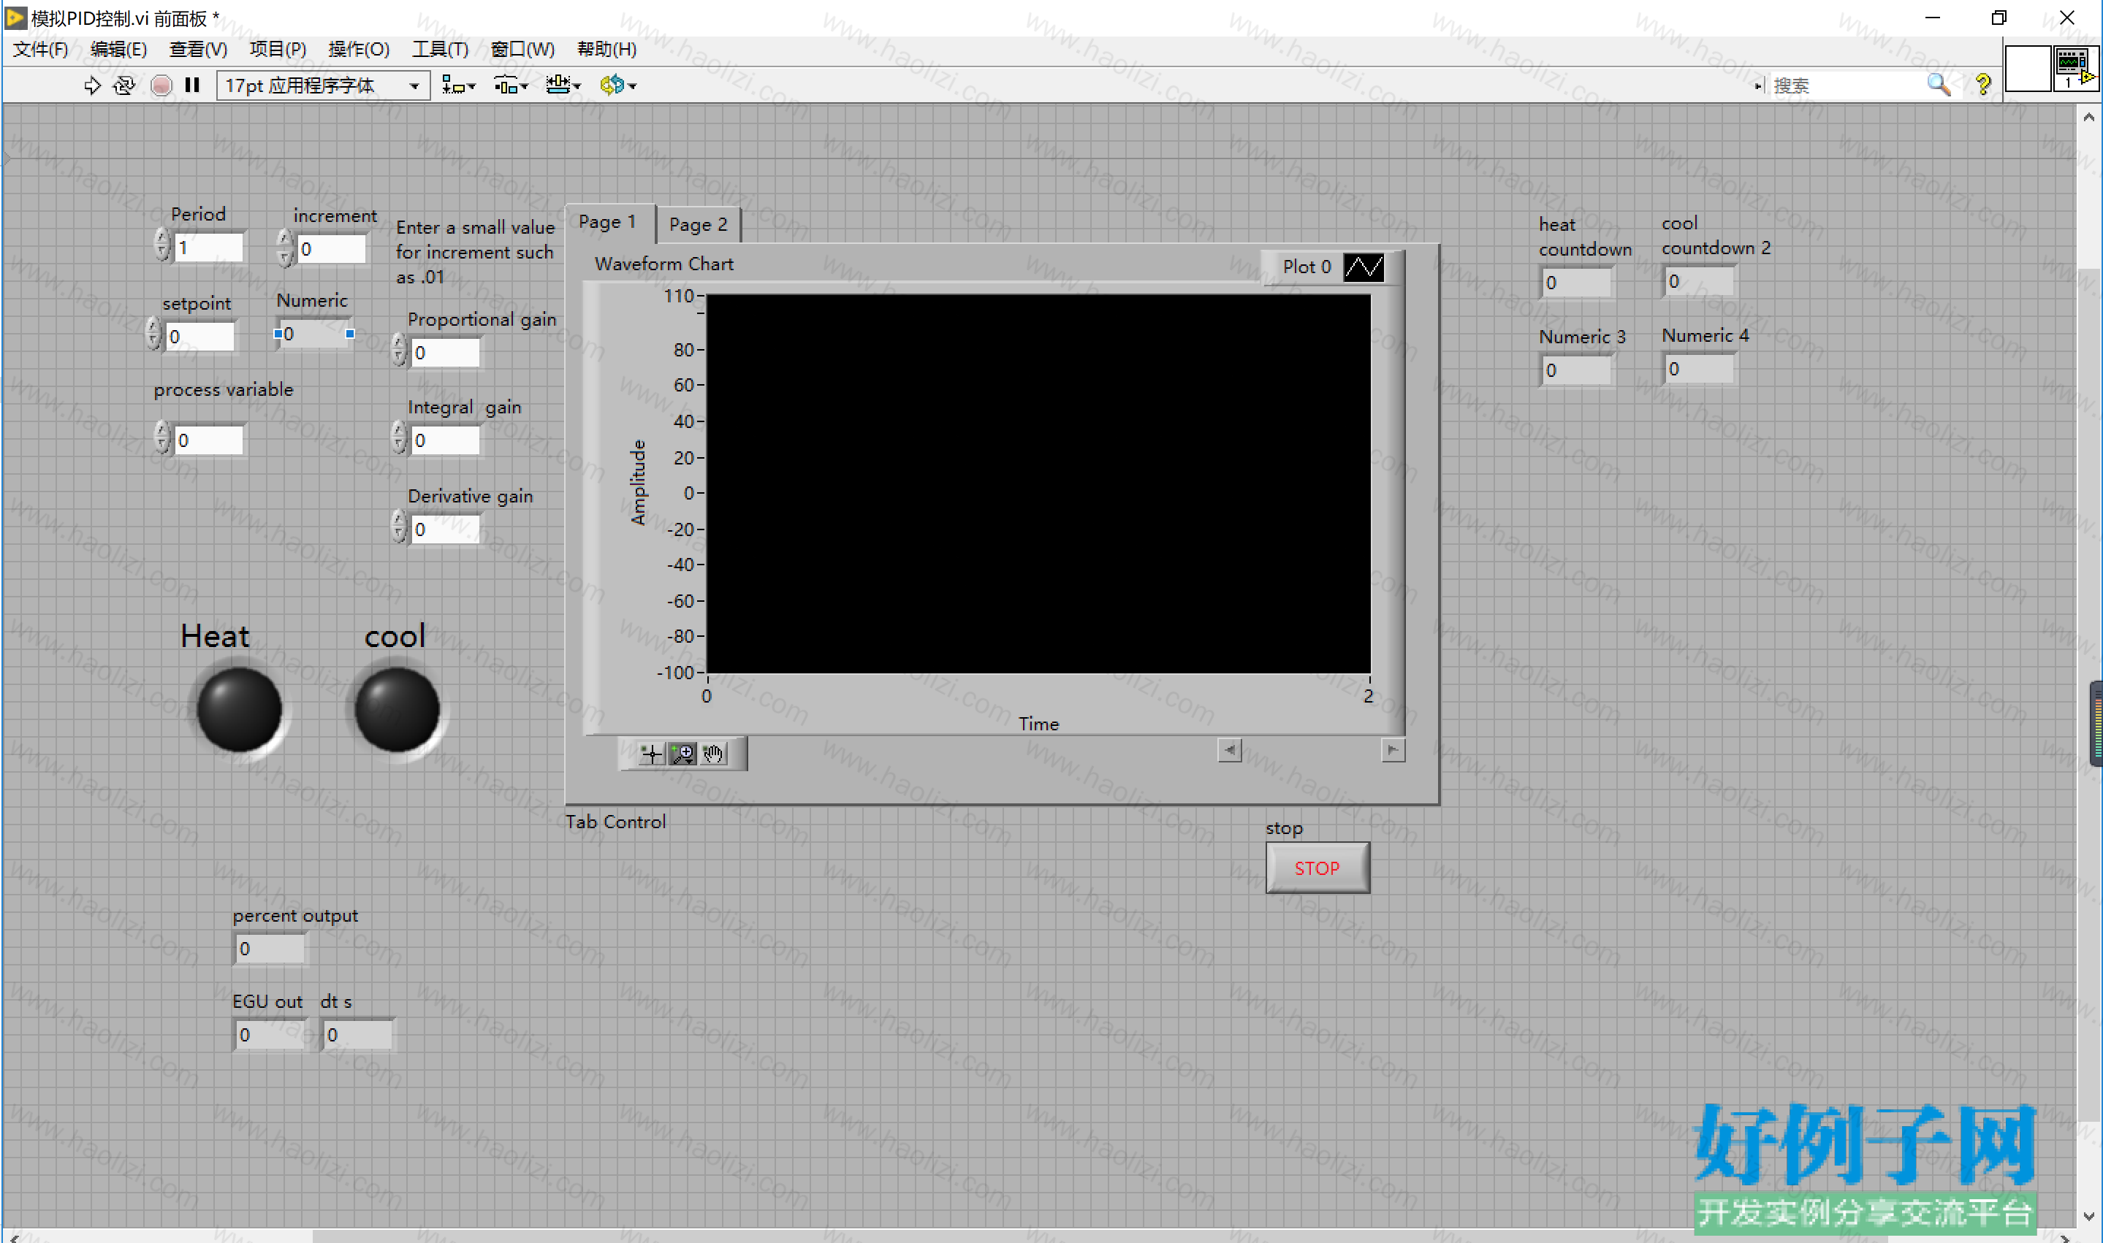Open the 帮助(H) menu
Viewport: 2103px width, 1243px height.
click(x=606, y=50)
